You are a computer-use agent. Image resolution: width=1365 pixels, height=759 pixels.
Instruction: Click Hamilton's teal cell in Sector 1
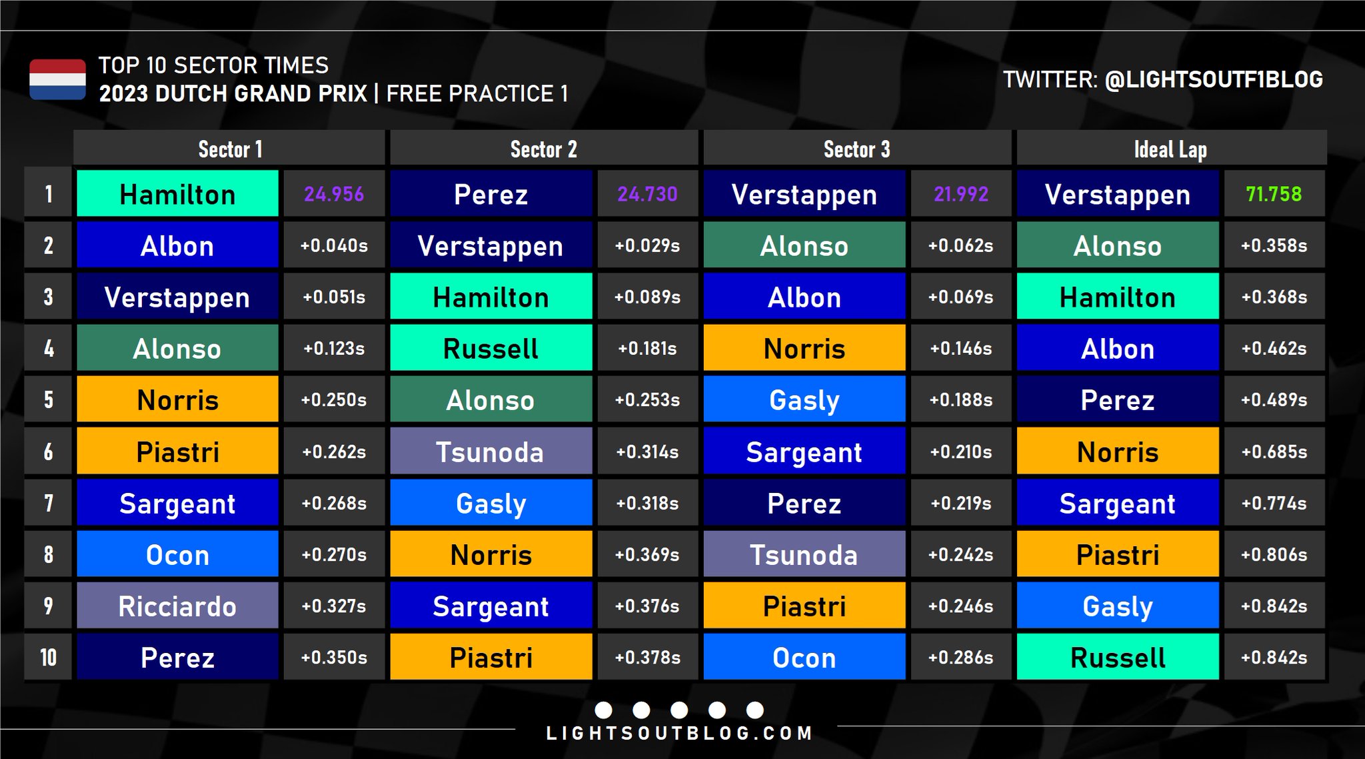(177, 194)
